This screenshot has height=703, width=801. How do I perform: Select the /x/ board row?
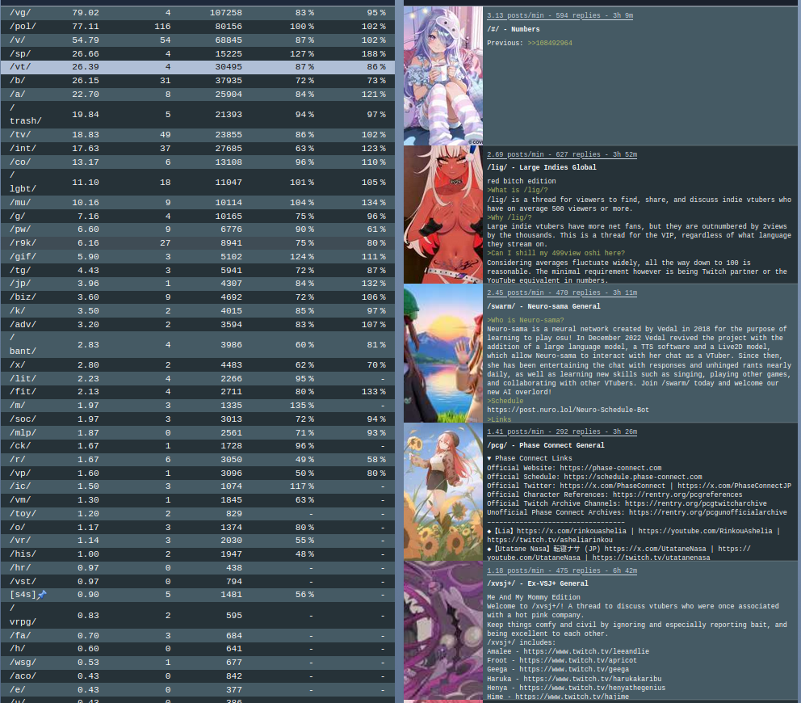[x=198, y=365]
